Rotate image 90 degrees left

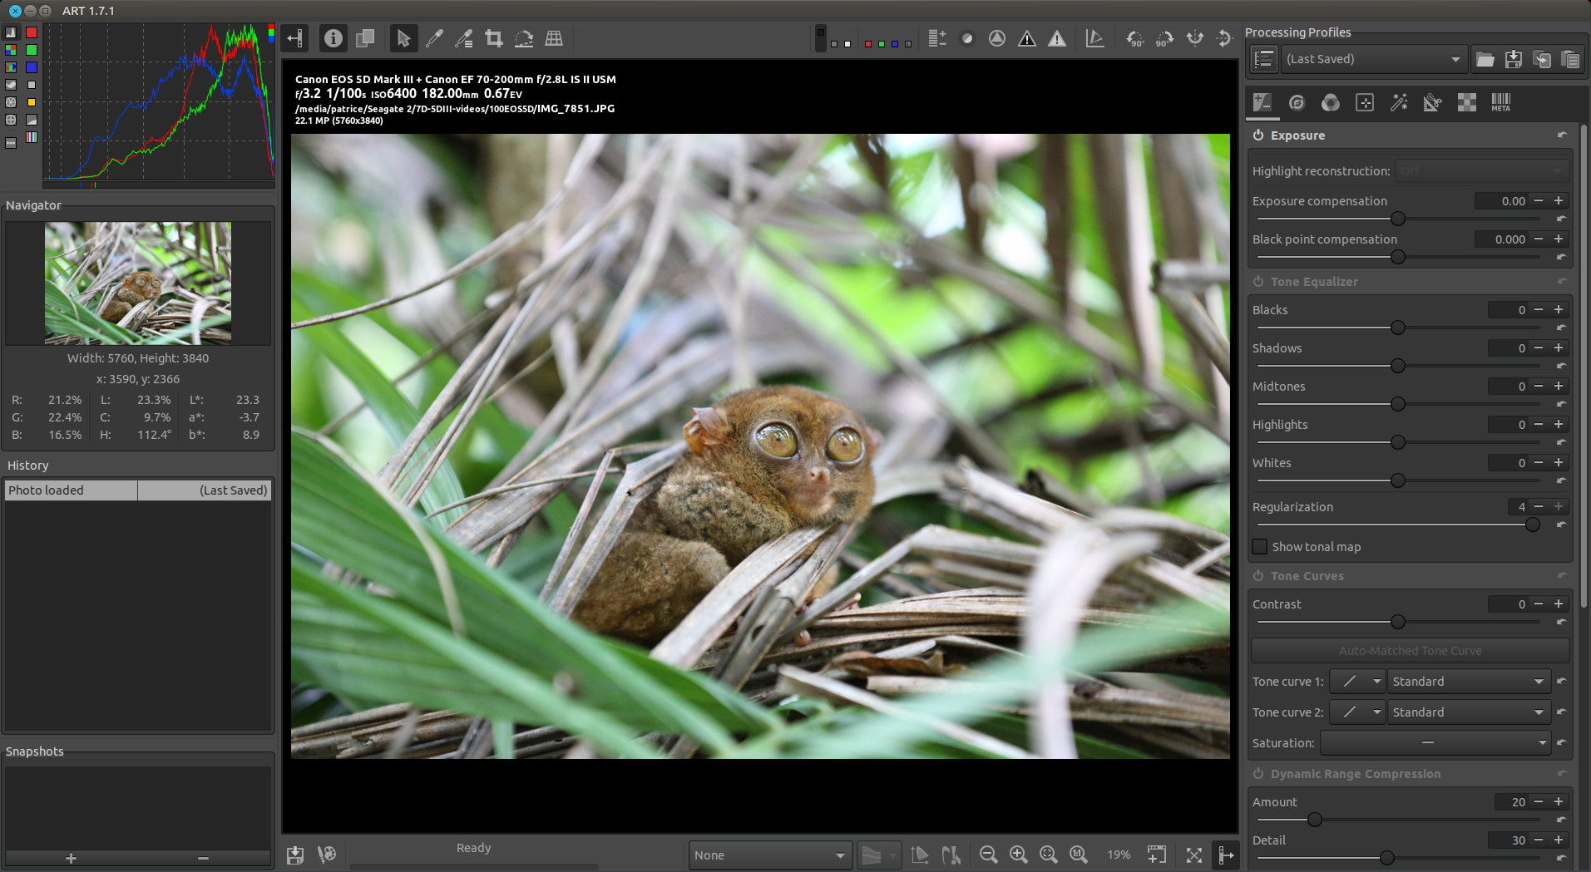coord(1134,38)
